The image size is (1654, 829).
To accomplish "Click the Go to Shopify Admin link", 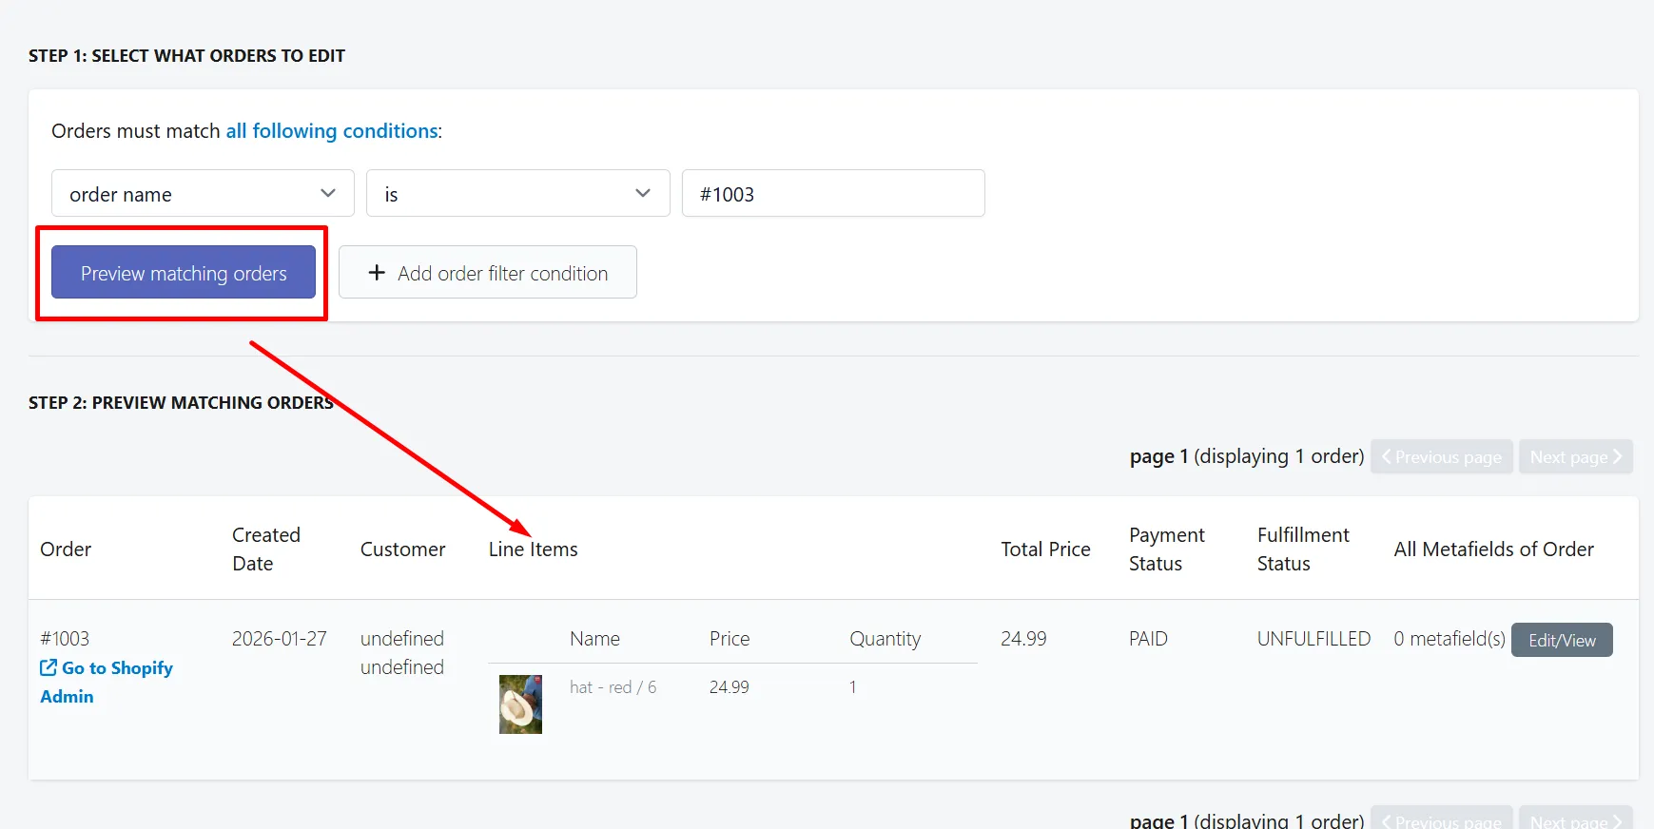I will click(107, 682).
